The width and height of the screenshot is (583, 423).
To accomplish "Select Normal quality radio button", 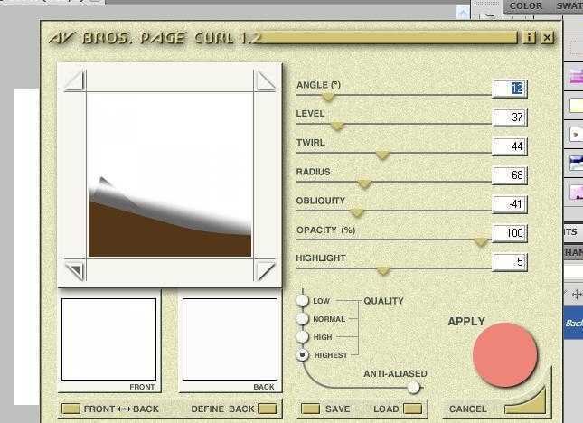I will point(302,318).
